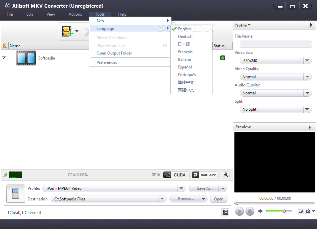Select 简体中文 language option
This screenshot has width=317, height=229.
pos(191,82)
